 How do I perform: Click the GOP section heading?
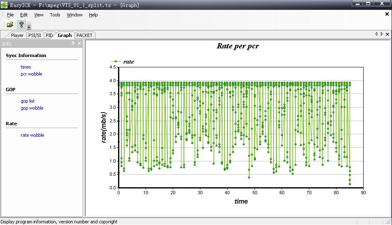(x=11, y=89)
